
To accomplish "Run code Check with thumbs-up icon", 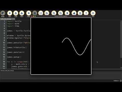I will point(74,13).
